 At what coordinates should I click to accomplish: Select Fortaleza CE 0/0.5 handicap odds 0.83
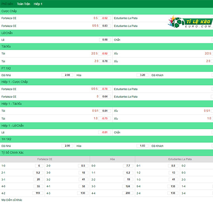point(105,26)
